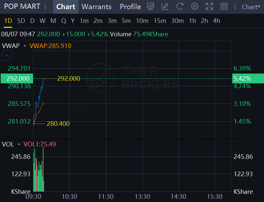
Task: Select the Q quarterly timeframe
Action: [64, 21]
